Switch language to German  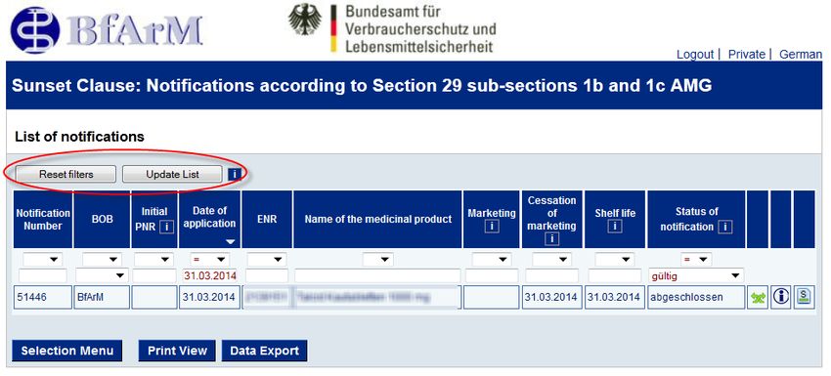click(801, 54)
